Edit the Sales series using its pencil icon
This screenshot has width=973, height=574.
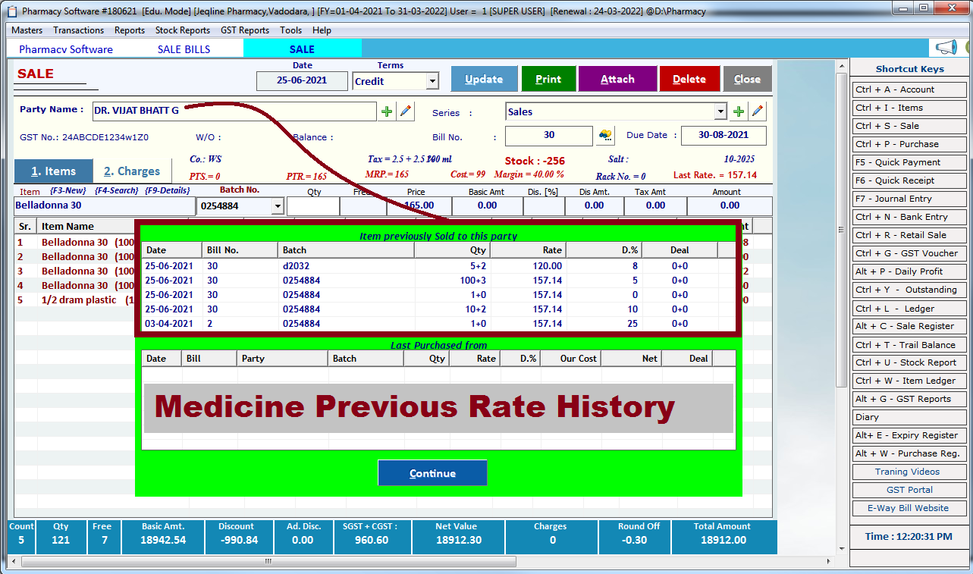coord(756,111)
